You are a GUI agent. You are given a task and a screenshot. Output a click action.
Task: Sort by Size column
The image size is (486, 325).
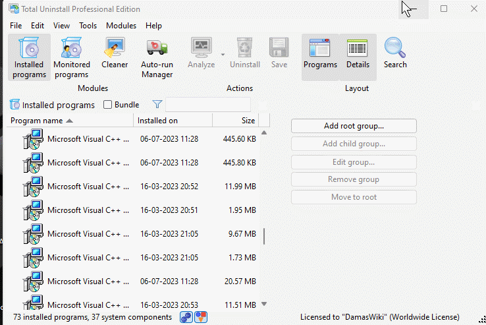pyautogui.click(x=236, y=121)
